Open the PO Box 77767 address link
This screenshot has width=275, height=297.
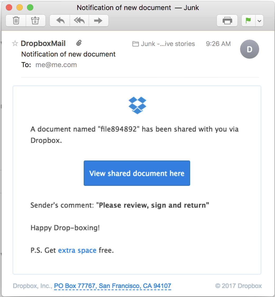pyautogui.click(x=113, y=286)
